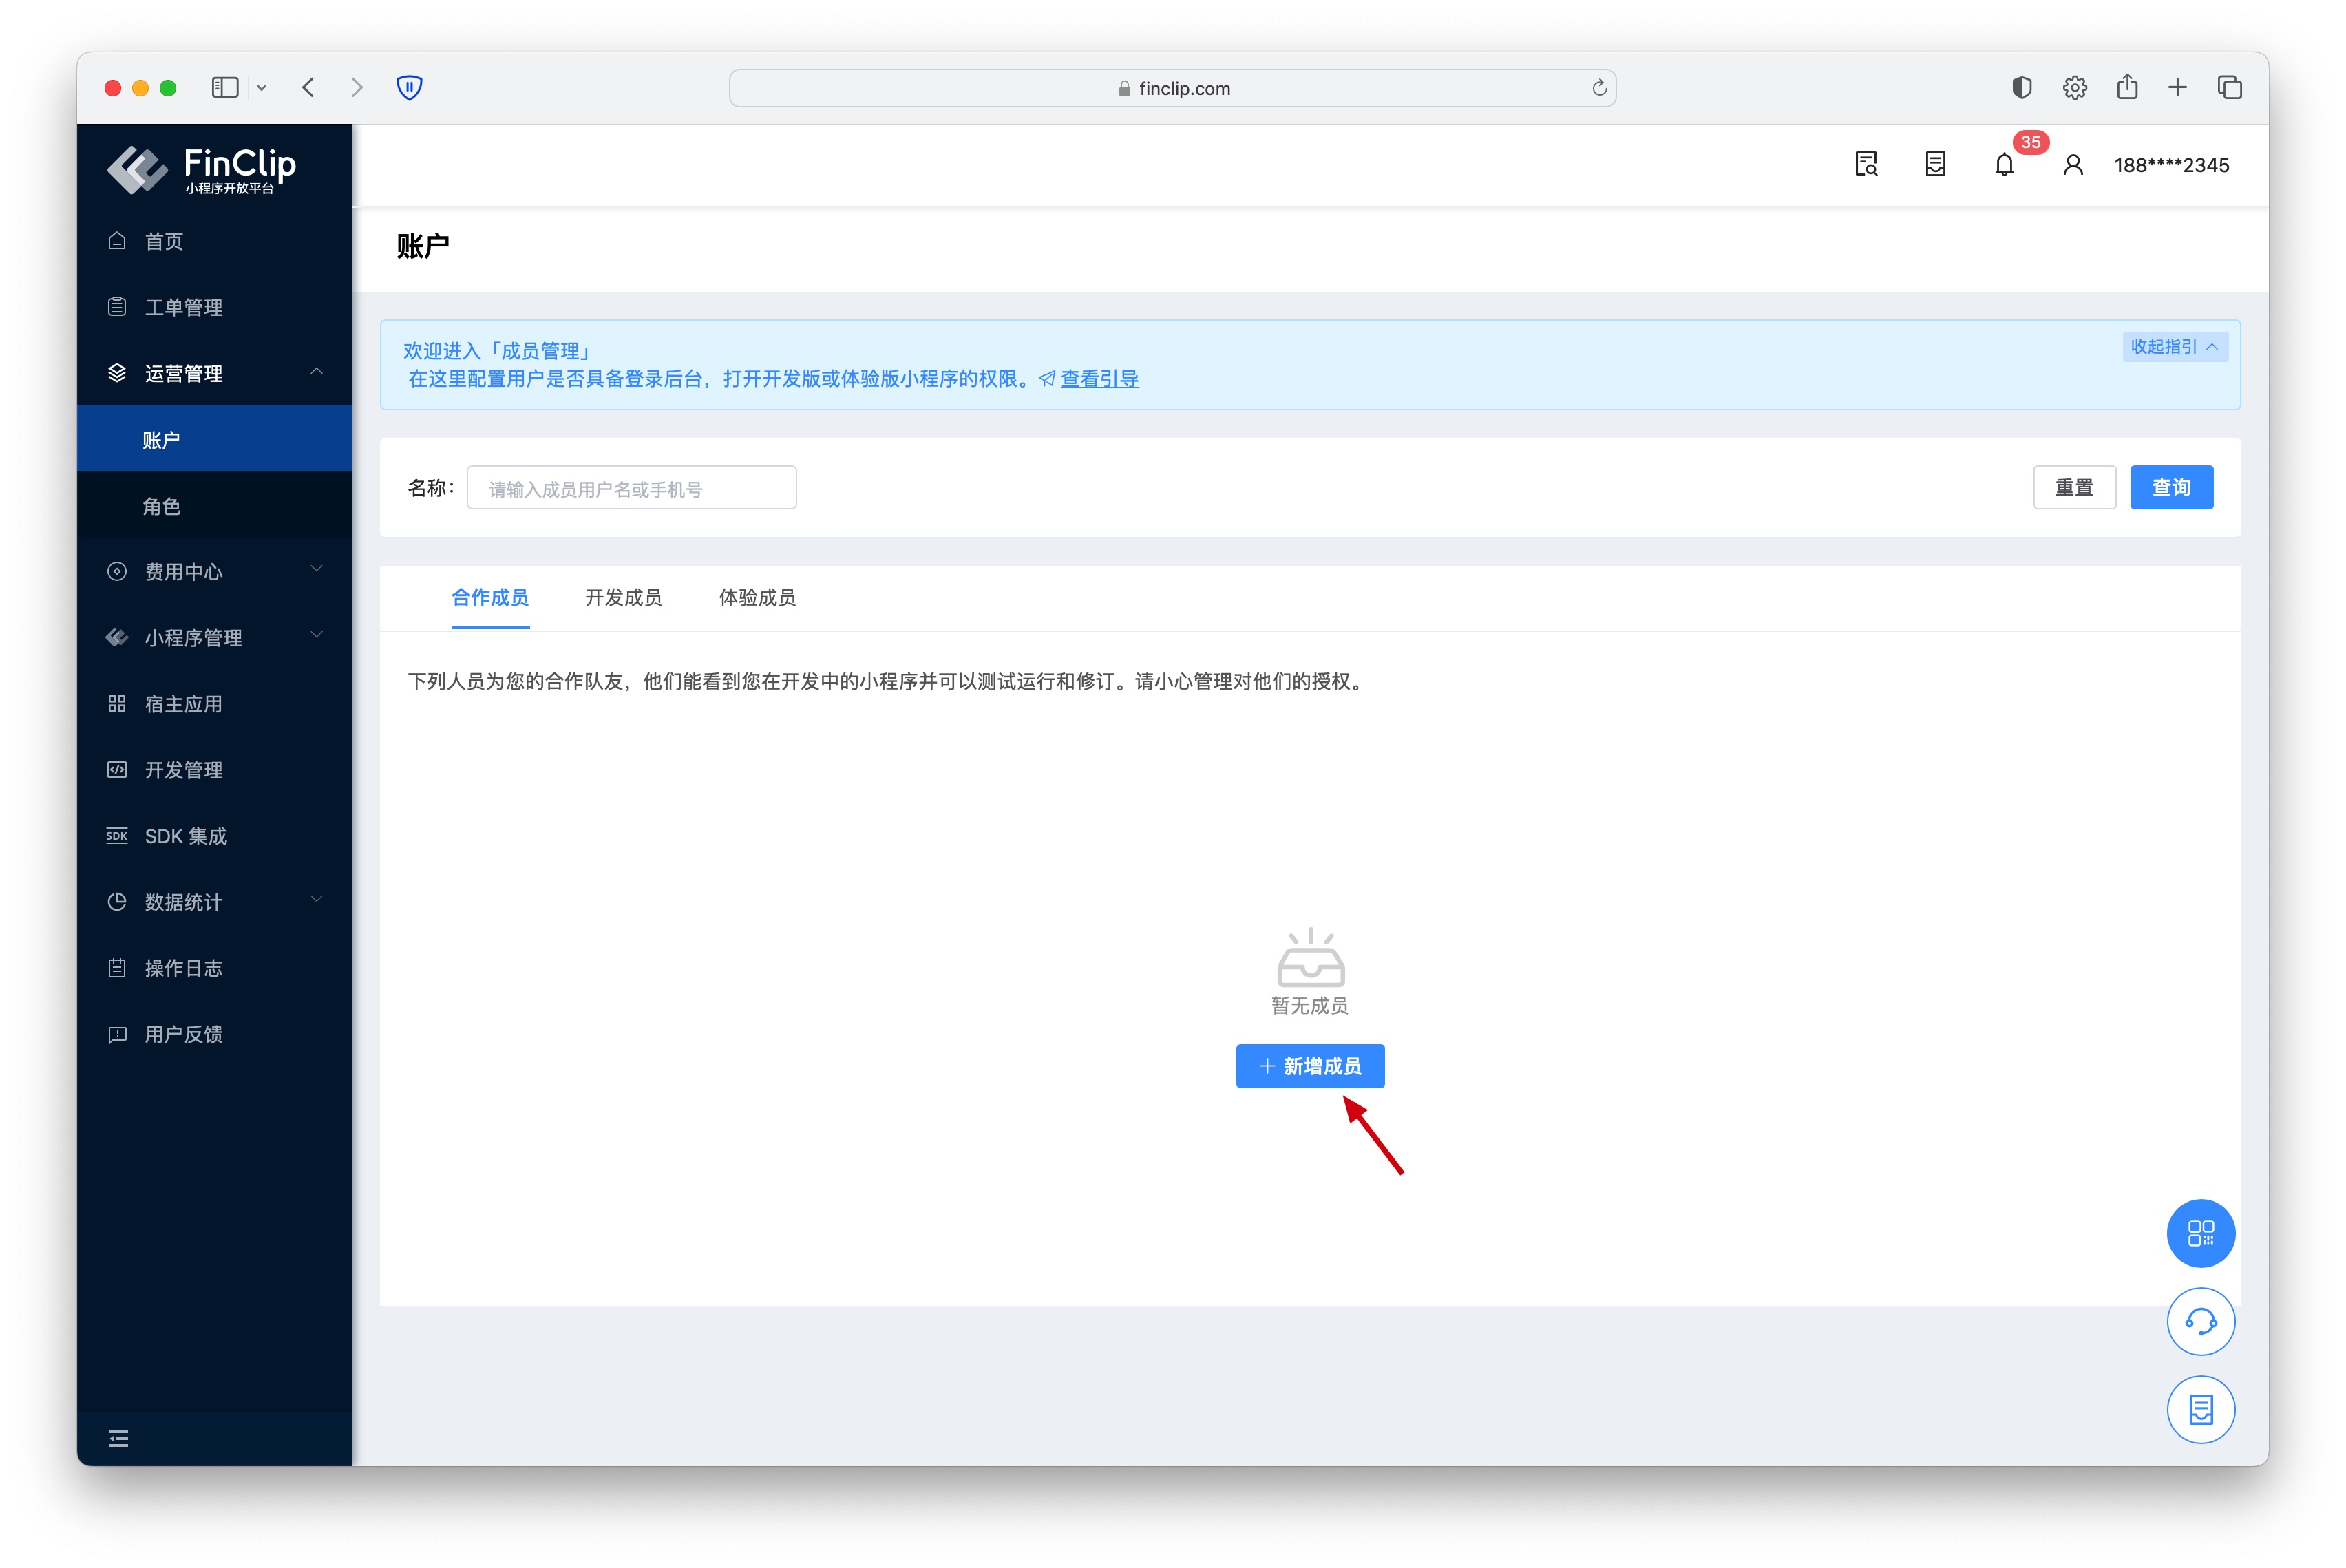Reload page with the address bar refresh icon

tap(1599, 88)
